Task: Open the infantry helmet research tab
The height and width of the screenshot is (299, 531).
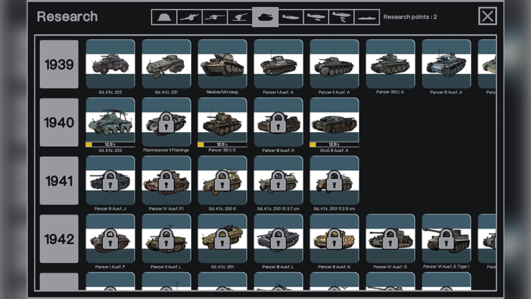Action: pyautogui.click(x=164, y=17)
